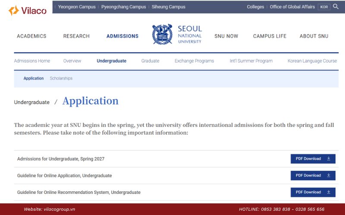Download PDF for Admissions Spring 2027
This screenshot has width=345, height=215.
[313, 159]
